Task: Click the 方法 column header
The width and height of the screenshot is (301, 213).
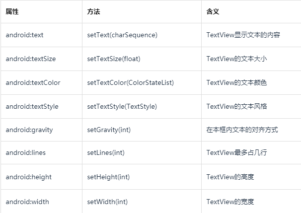Action: (x=93, y=12)
